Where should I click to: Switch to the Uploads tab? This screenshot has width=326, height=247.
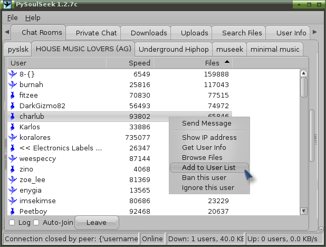point(191,33)
